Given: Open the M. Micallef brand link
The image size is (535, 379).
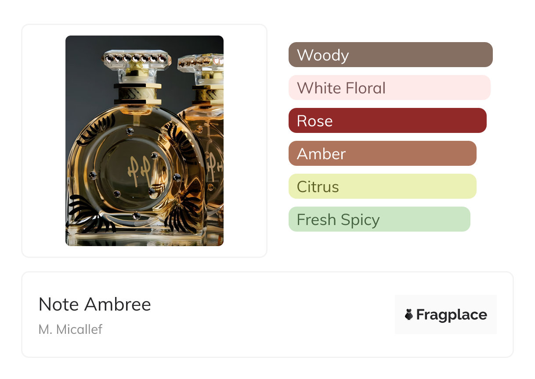Looking at the screenshot, I should click(x=70, y=329).
